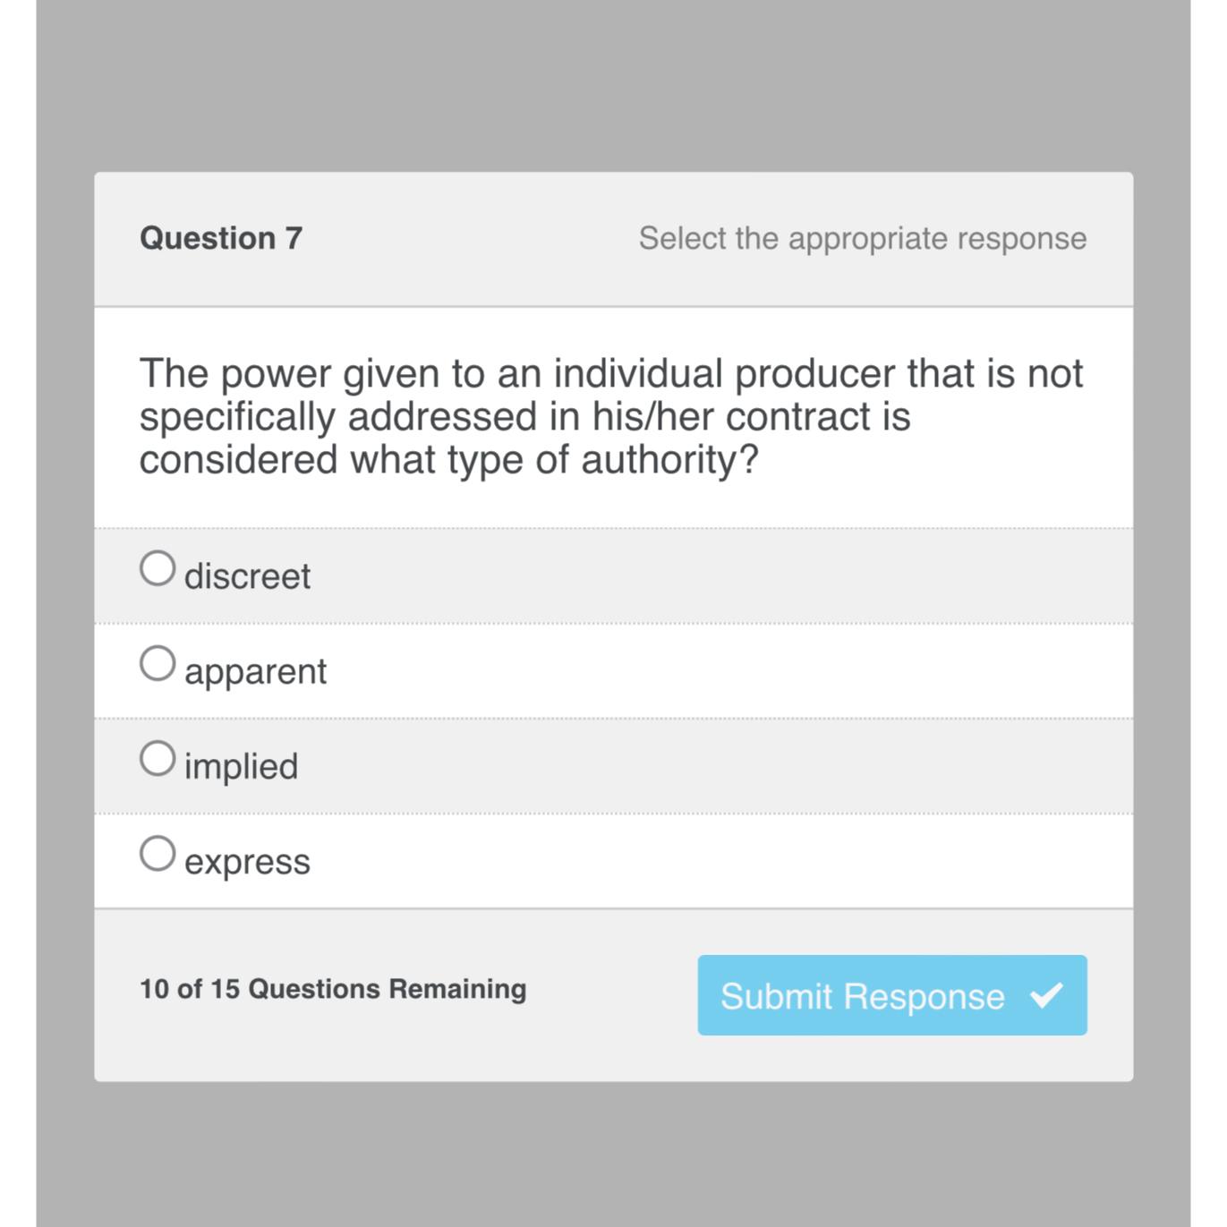Click the 10 of 15 Questions Remaining label

coord(333,989)
